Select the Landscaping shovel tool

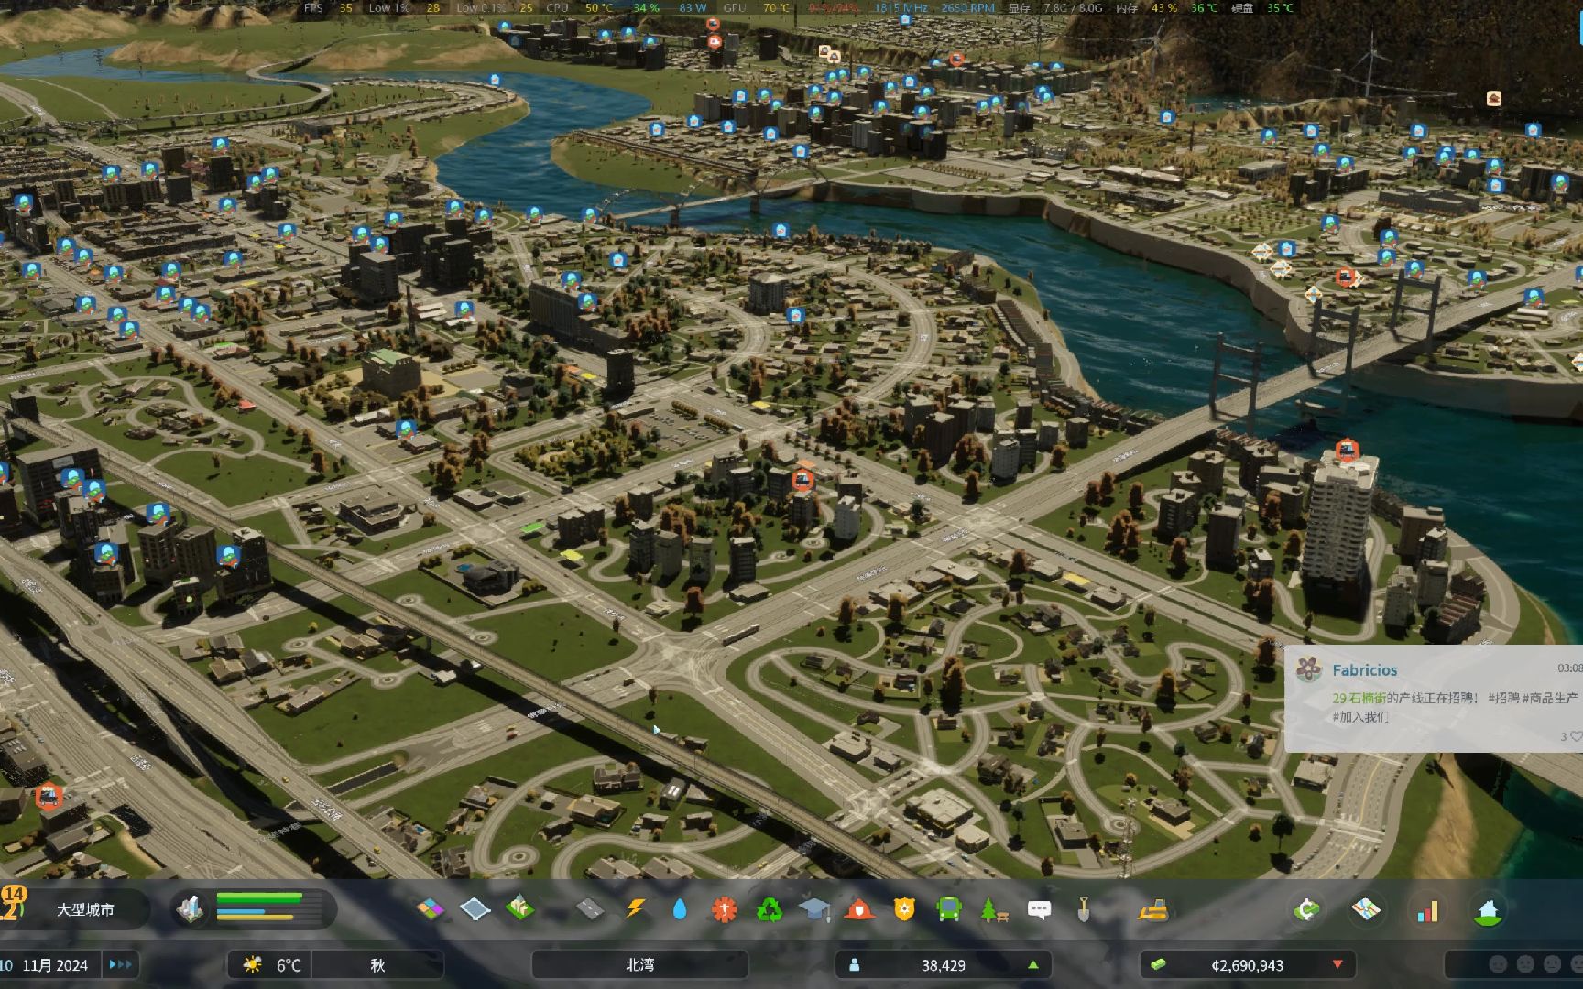[1083, 909]
